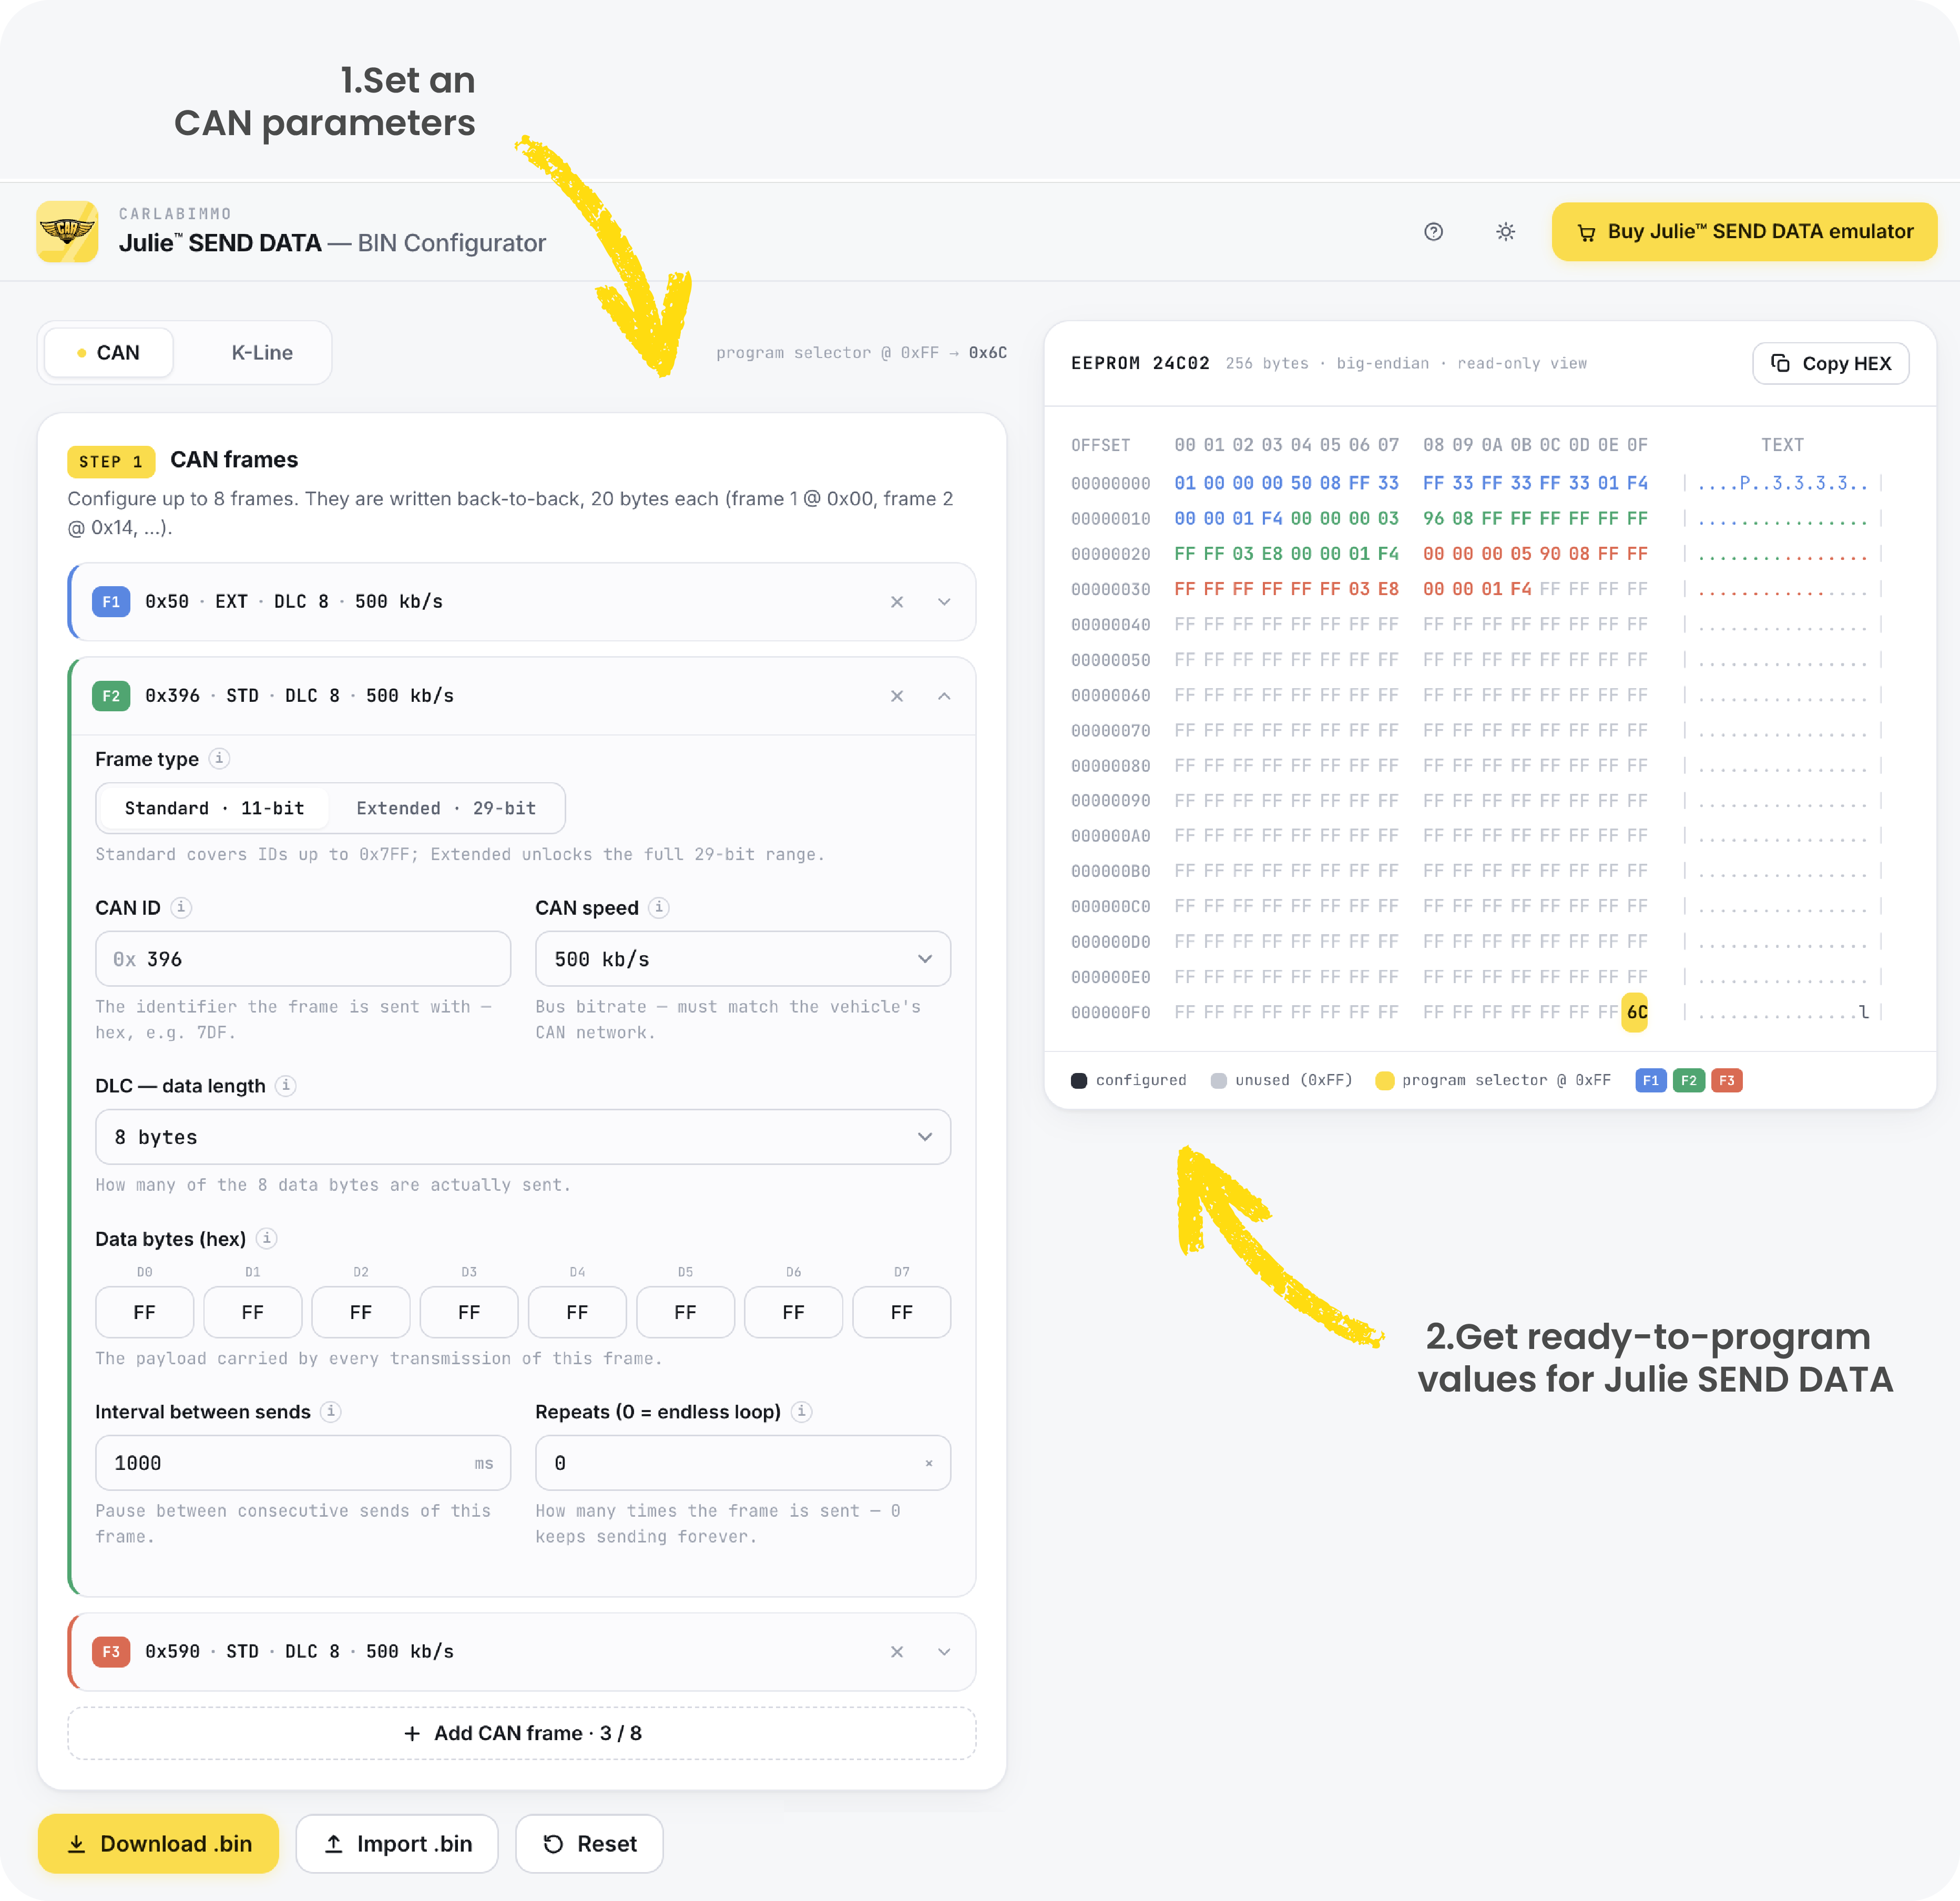Select Extended 29-bit frame type
The image size is (1960, 1901).
(446, 808)
